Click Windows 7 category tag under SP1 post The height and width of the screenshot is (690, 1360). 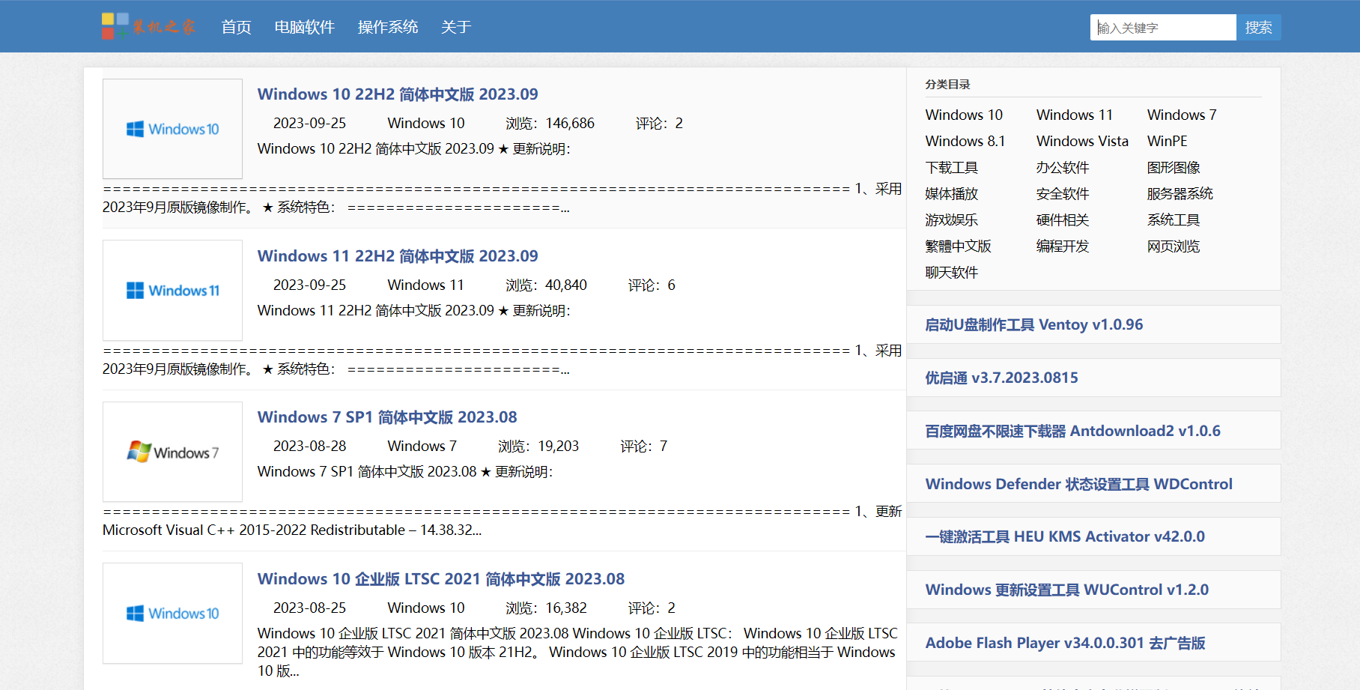pyautogui.click(x=422, y=446)
